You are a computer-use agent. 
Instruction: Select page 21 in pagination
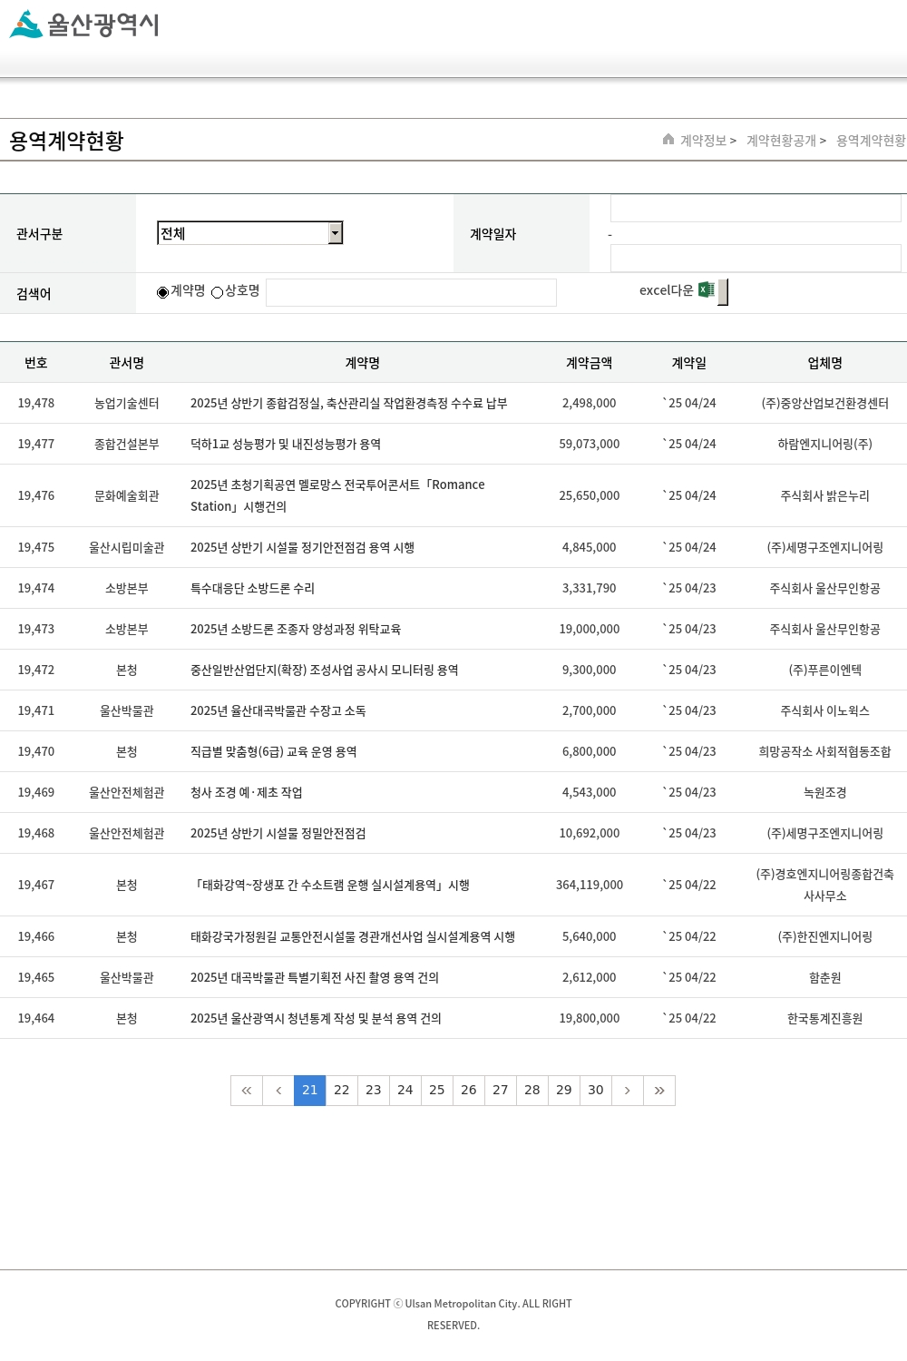(310, 1091)
